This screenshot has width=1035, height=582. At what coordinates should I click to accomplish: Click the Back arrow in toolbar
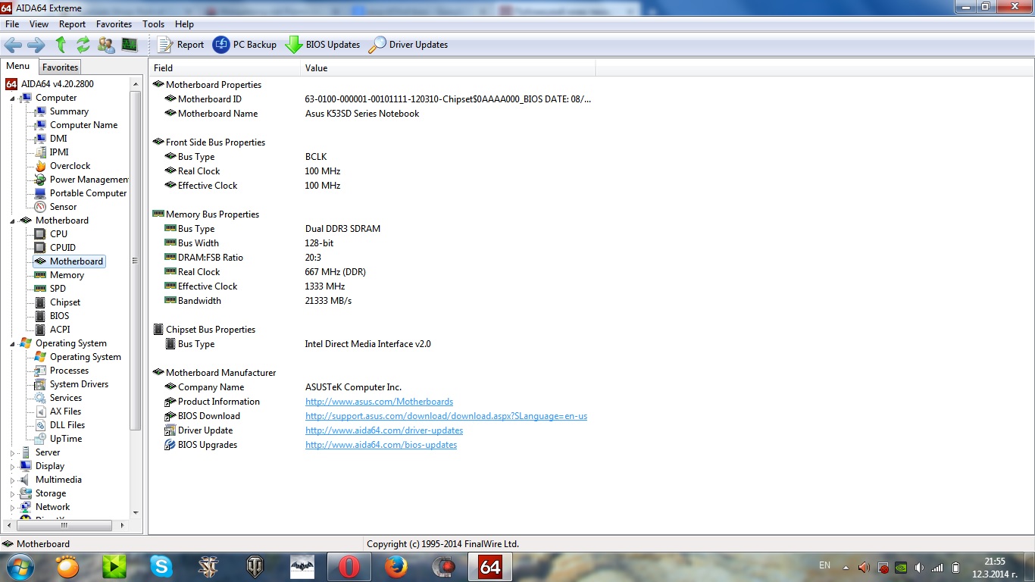(x=13, y=45)
